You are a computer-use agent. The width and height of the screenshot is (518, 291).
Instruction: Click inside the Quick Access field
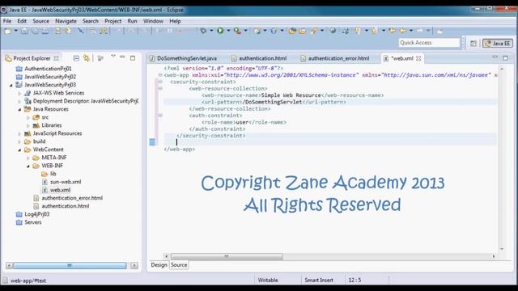[x=430, y=43]
